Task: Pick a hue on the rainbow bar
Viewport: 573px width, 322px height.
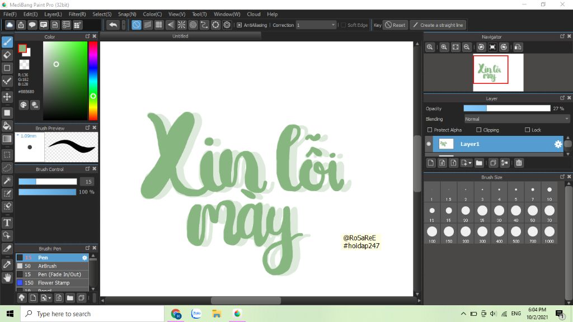Action: tap(93, 80)
